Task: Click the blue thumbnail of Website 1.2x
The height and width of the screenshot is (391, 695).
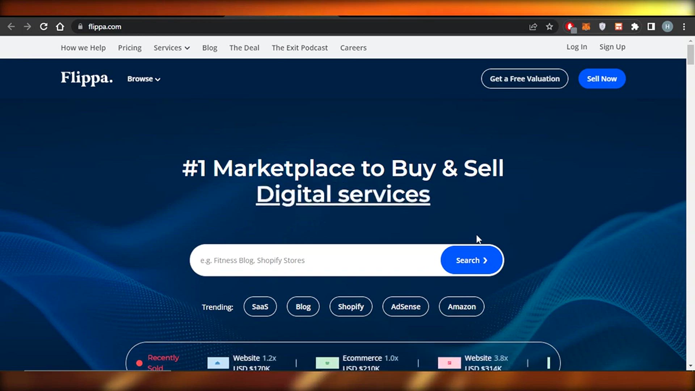Action: coord(218,363)
